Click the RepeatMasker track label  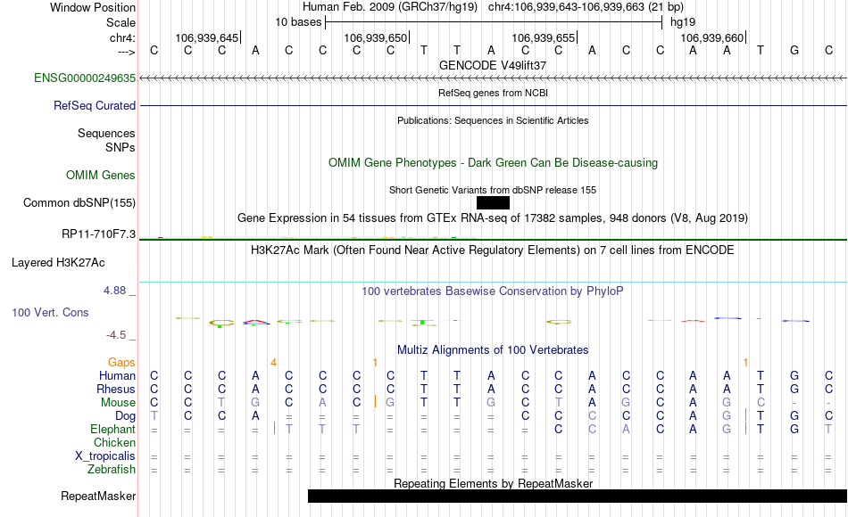pos(98,496)
